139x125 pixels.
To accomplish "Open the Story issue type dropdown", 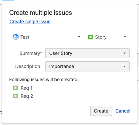I will click(x=107, y=37).
